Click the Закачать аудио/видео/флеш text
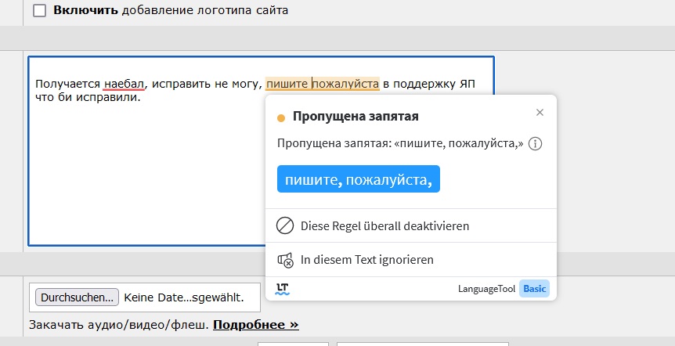Image resolution: width=675 pixels, height=346 pixels. pyautogui.click(x=119, y=325)
